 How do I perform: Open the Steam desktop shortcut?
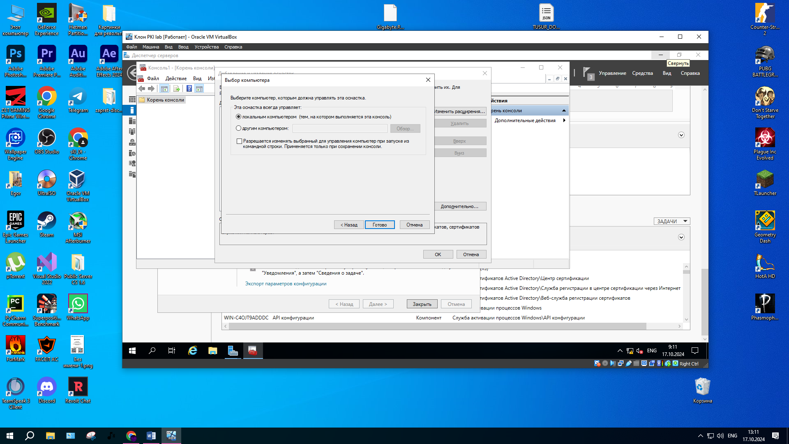46,224
